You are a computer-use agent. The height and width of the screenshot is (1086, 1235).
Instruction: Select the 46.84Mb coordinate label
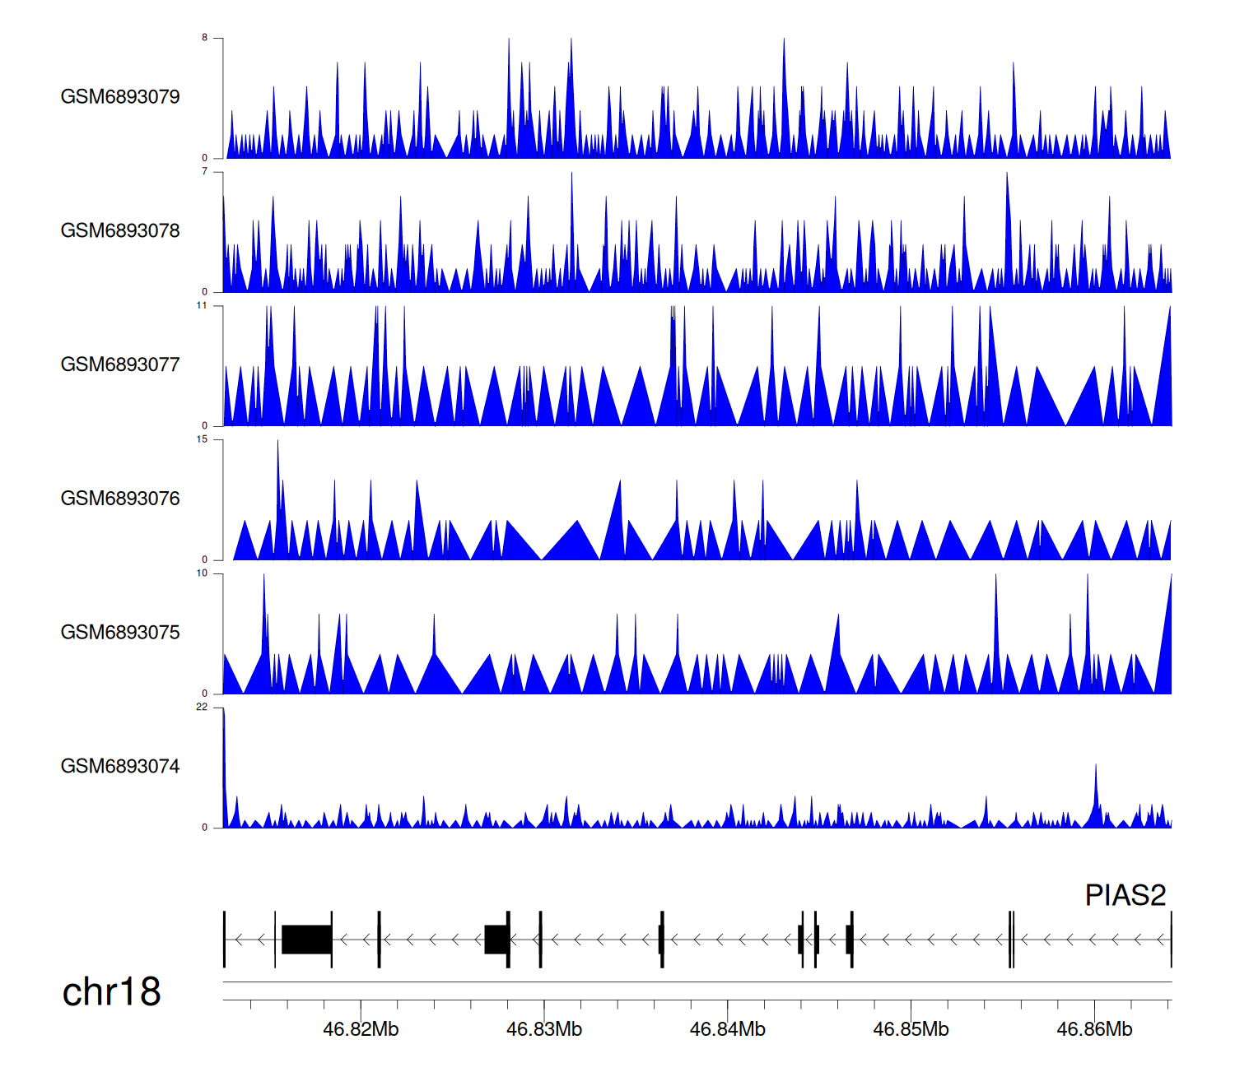[728, 1029]
